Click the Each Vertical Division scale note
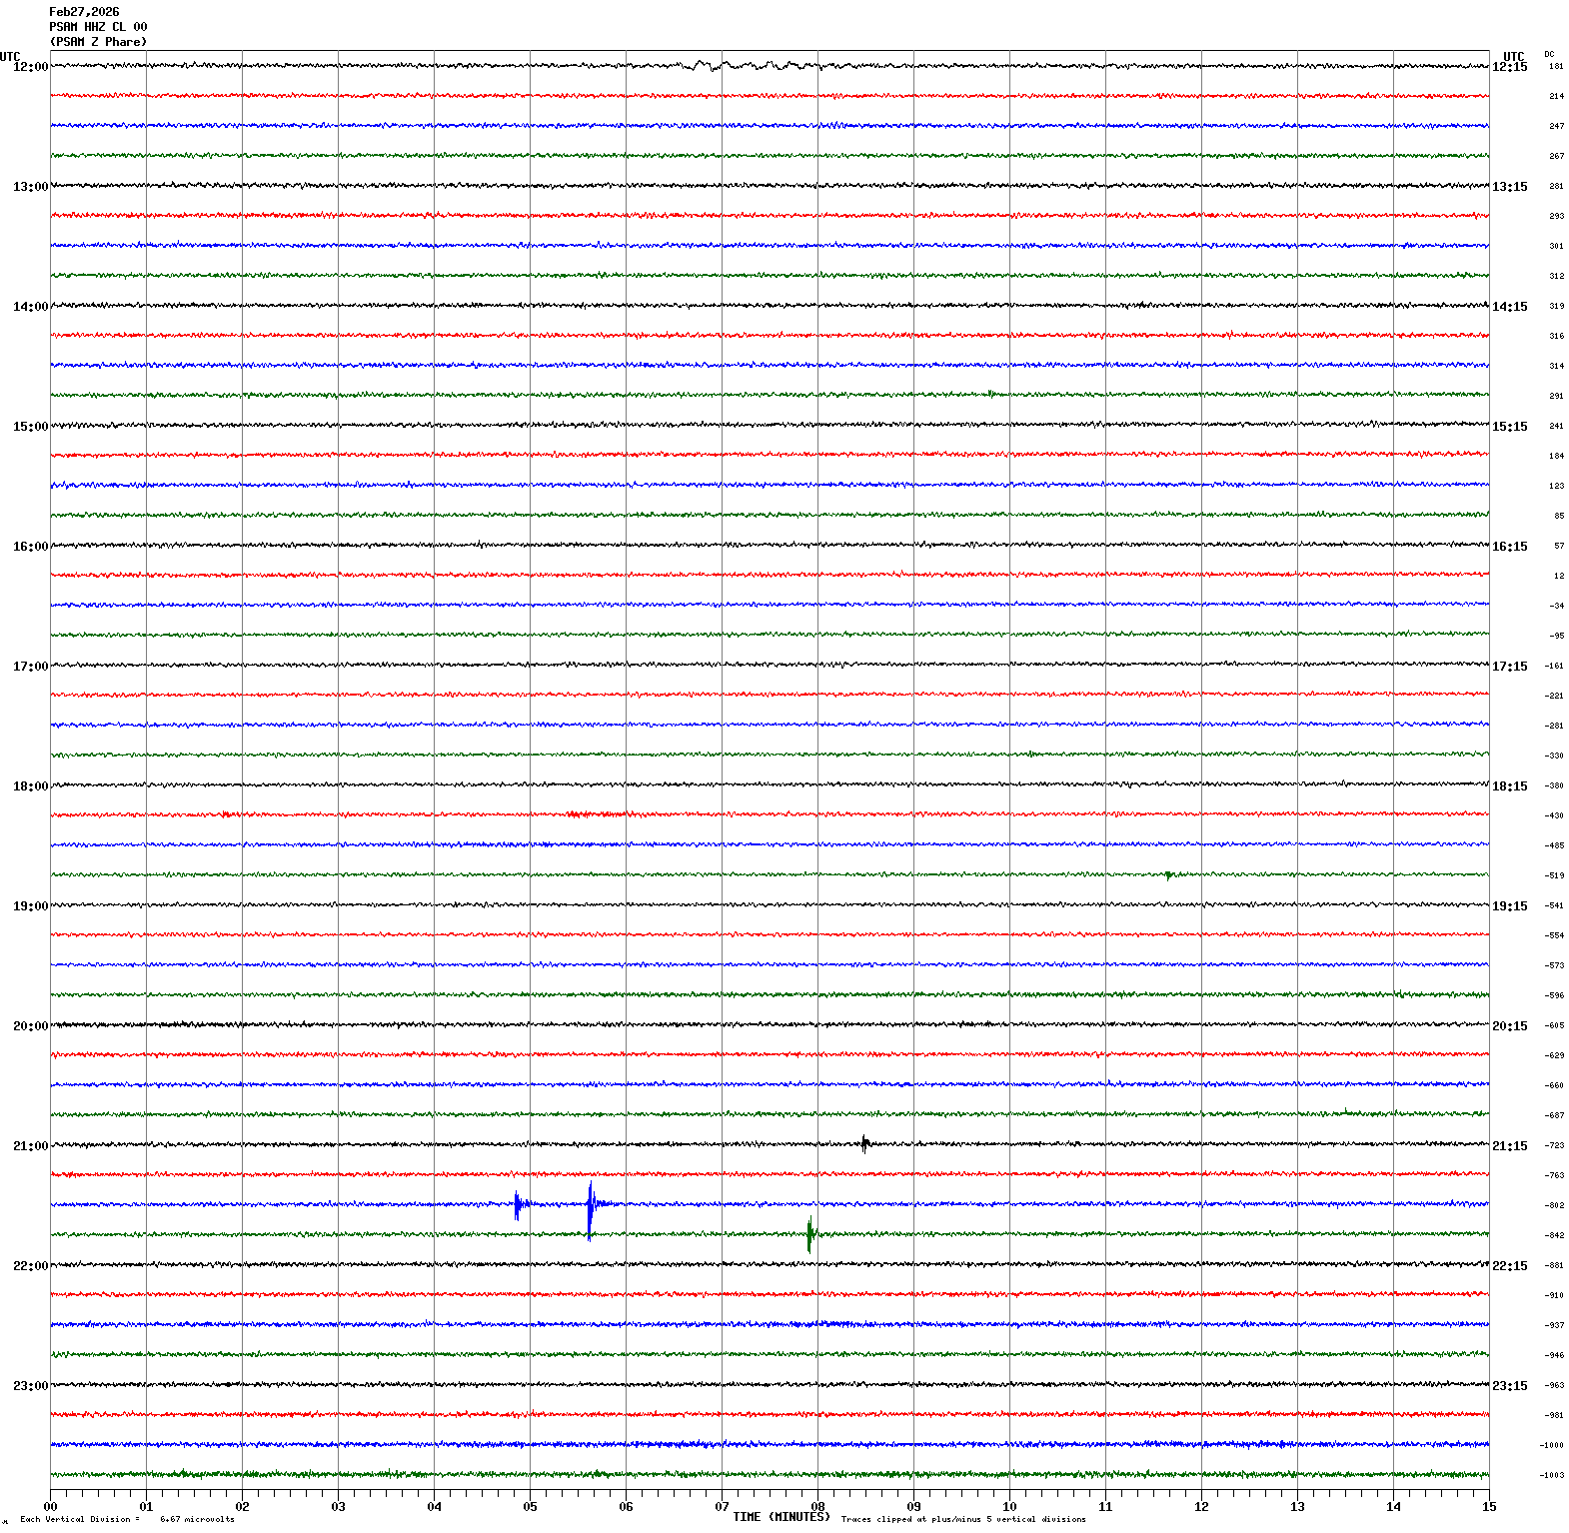This screenshot has height=1533, width=1569. pos(127,1520)
